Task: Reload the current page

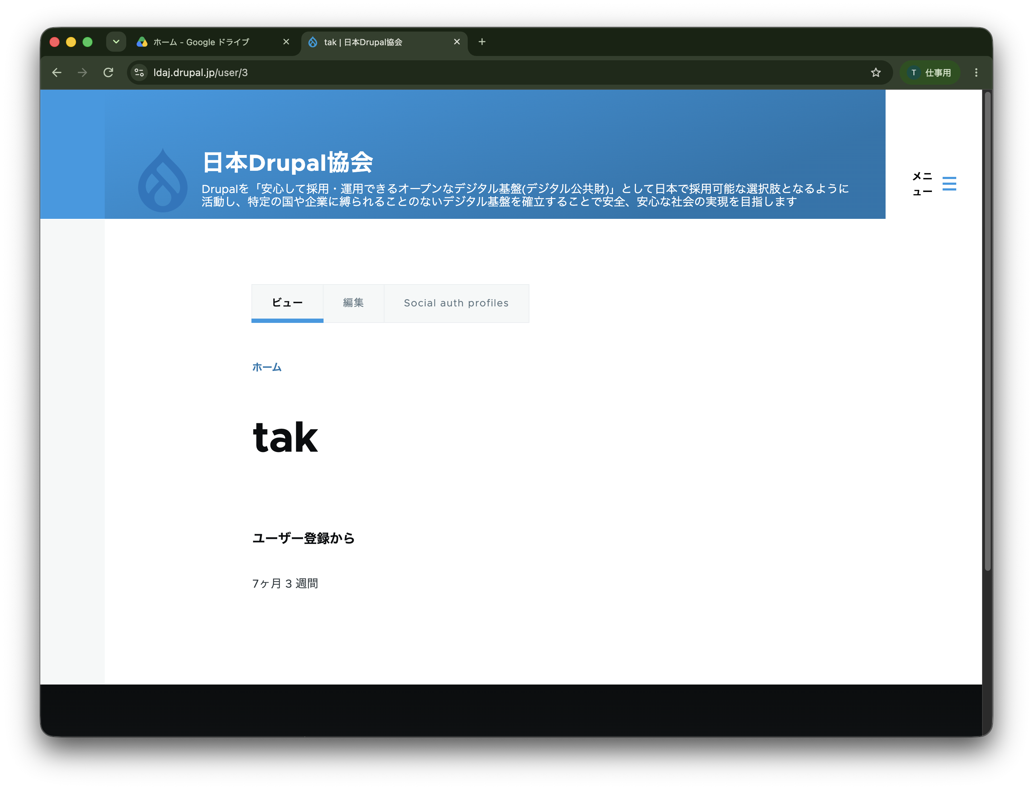Action: (108, 72)
